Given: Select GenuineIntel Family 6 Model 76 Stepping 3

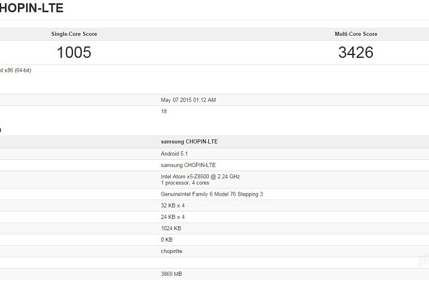Looking at the screenshot, I should tap(212, 194).
